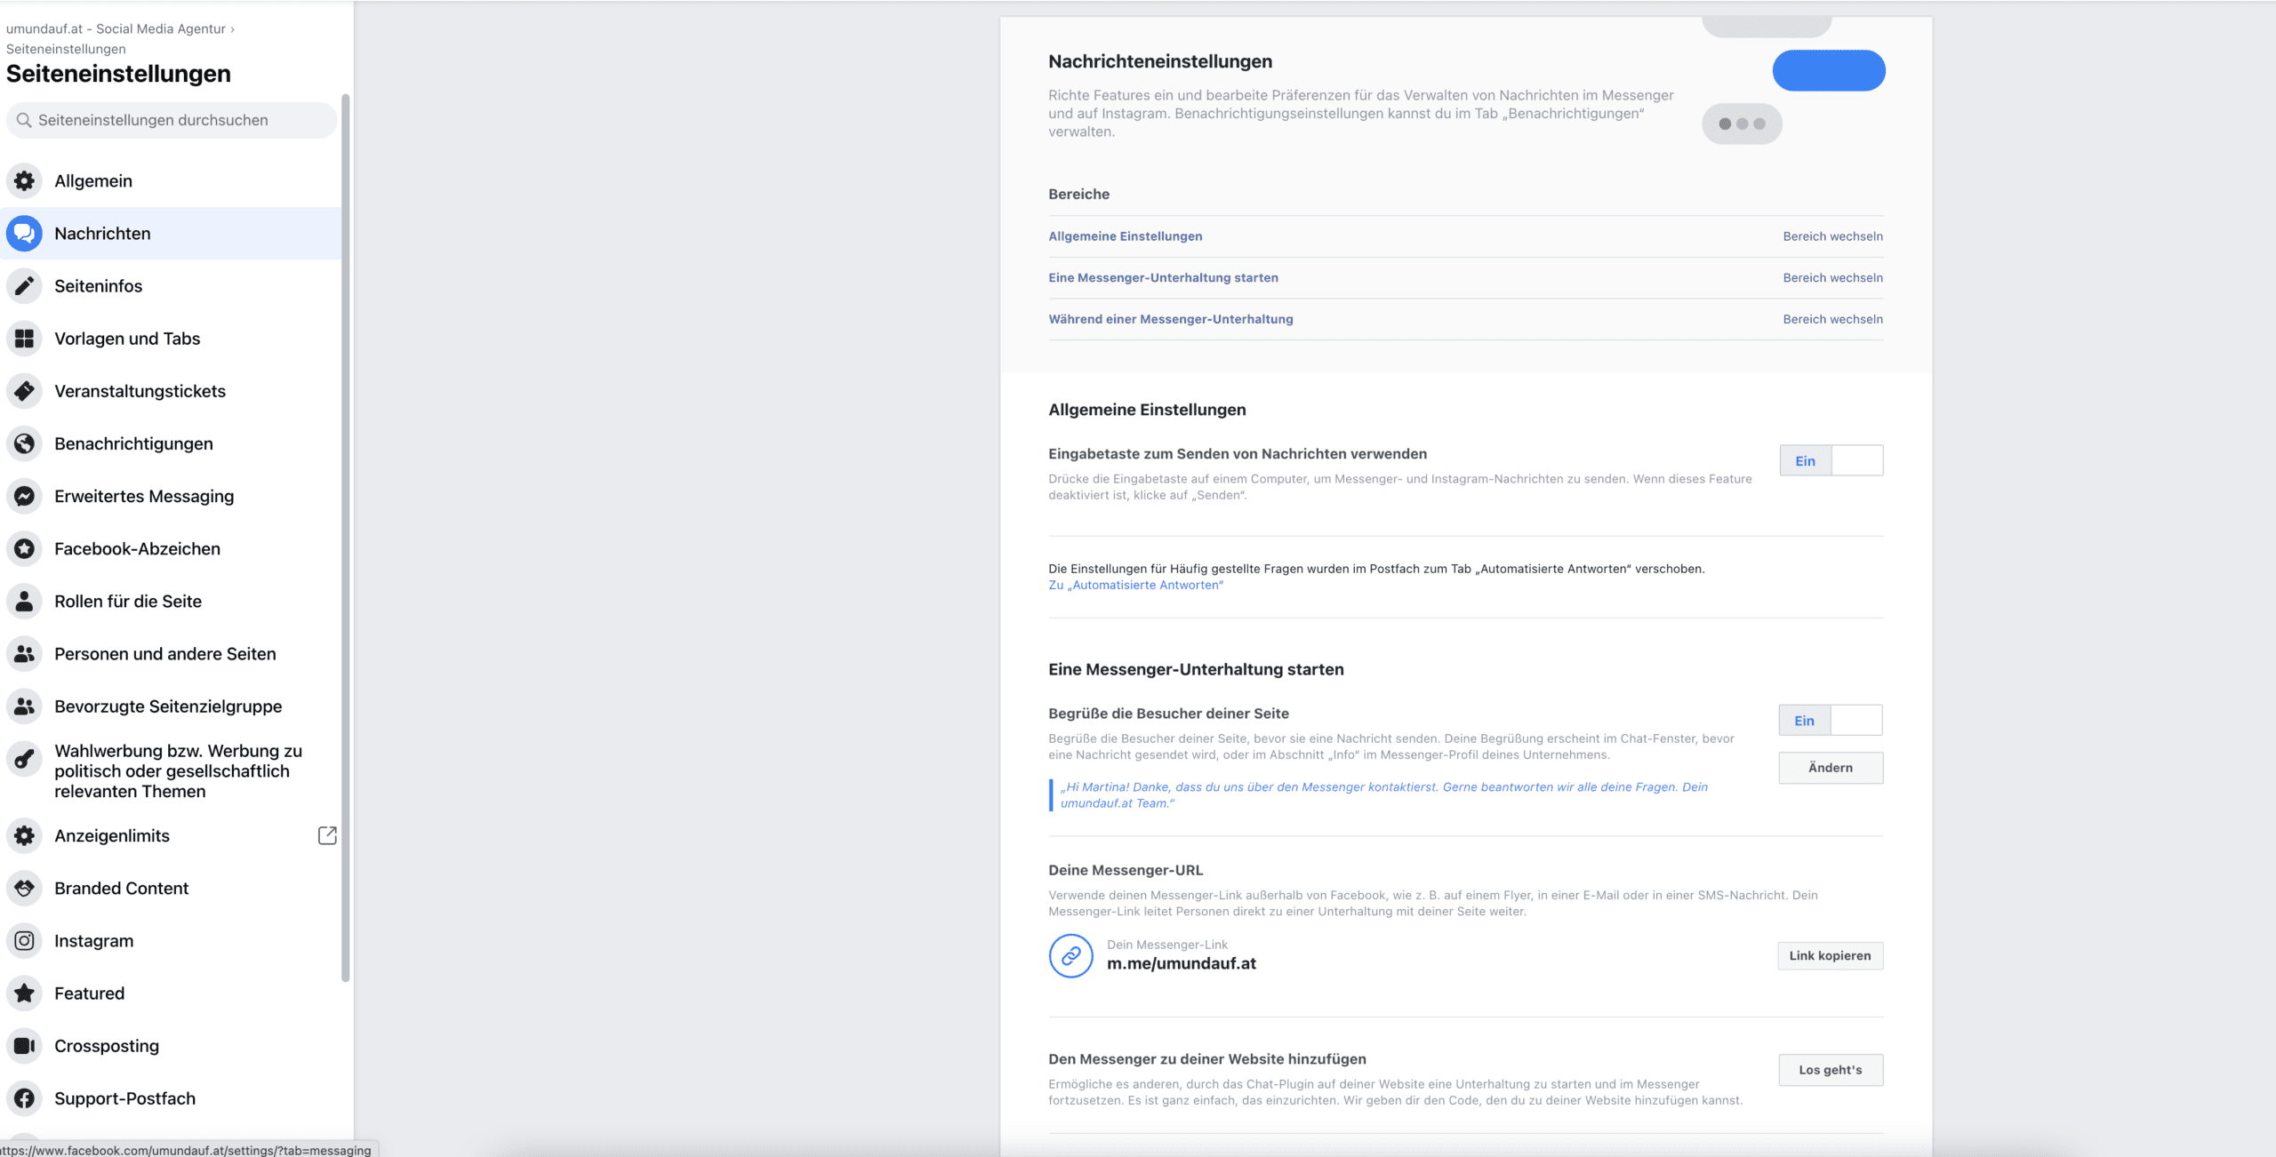Image resolution: width=2276 pixels, height=1157 pixels.
Task: Jump to Während einer Messenger-Unterhaltung link
Action: 1170,319
